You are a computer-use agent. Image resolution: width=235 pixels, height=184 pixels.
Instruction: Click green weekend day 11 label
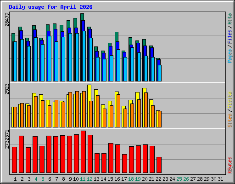tap(83, 179)
